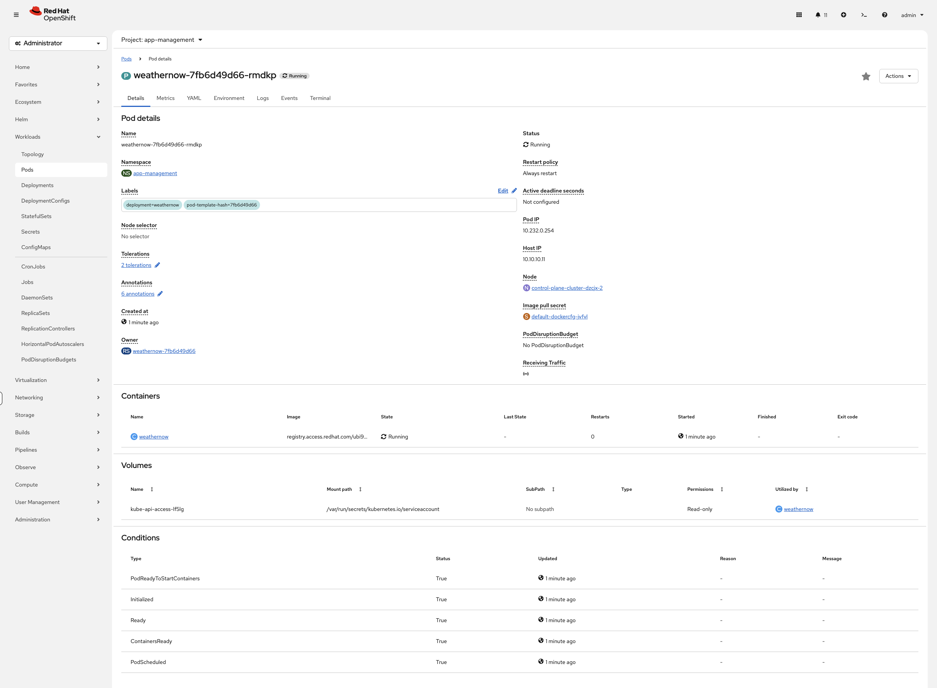Edit tolerations using the pencil icon
This screenshot has width=937, height=688.
click(157, 265)
